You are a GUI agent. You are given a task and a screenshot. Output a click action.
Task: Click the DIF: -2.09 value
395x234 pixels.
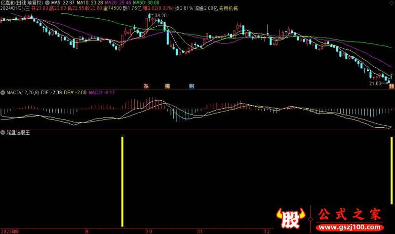pyautogui.click(x=51, y=92)
